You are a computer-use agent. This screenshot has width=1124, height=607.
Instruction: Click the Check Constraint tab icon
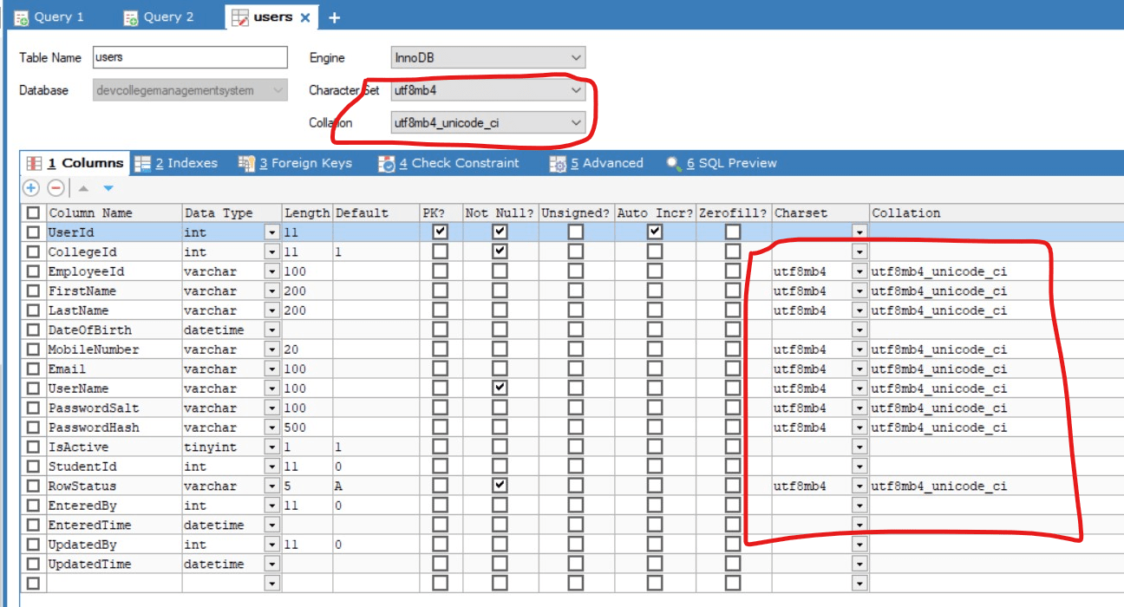pos(388,163)
